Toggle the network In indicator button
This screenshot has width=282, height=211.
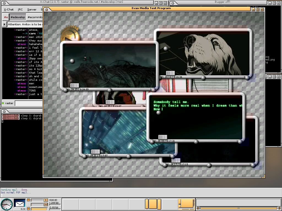click(45, 200)
